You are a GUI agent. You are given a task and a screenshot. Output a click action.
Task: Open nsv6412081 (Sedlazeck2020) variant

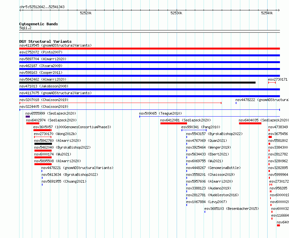pyautogui.click(x=185, y=120)
